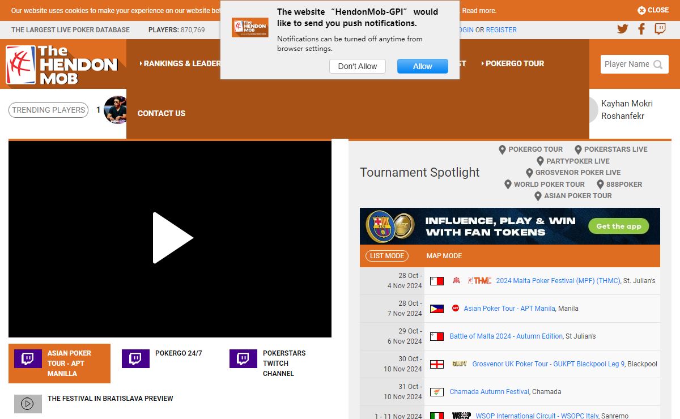Allow push notifications from HendonMob-GPI
The width and height of the screenshot is (680, 419).
[x=423, y=66]
